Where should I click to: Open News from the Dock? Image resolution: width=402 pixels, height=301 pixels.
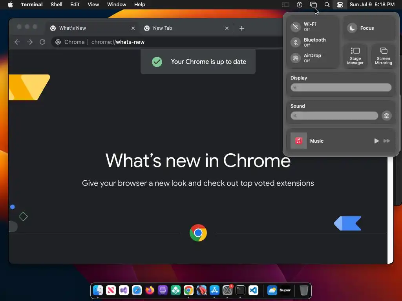pyautogui.click(x=111, y=290)
